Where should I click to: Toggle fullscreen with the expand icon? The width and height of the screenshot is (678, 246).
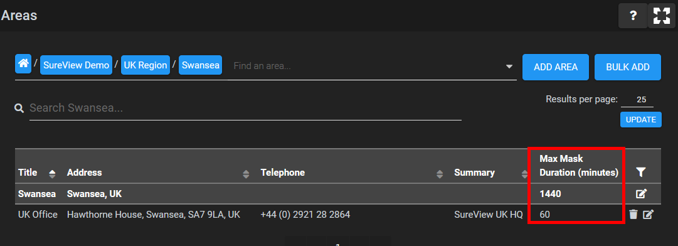tap(662, 16)
